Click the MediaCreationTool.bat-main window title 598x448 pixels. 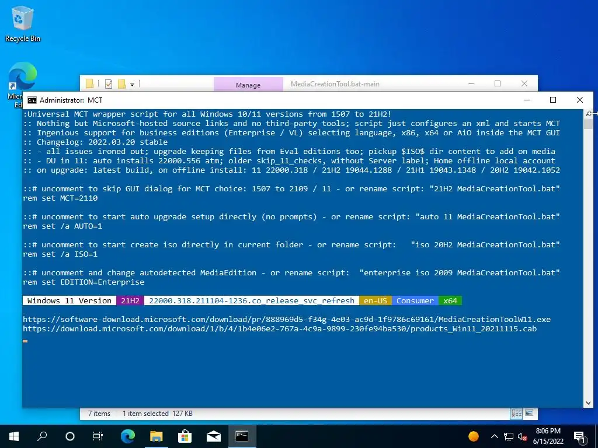coord(335,84)
